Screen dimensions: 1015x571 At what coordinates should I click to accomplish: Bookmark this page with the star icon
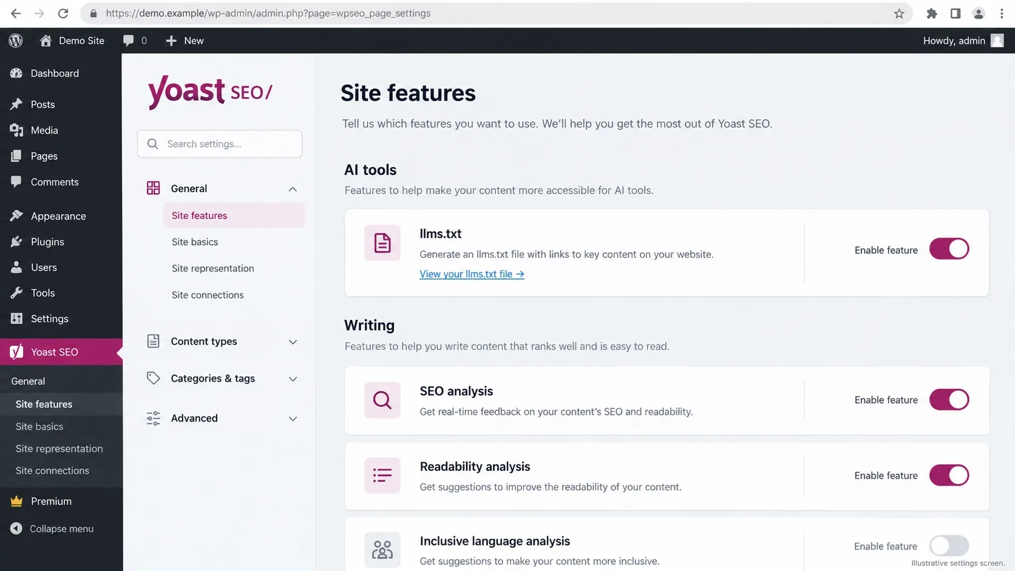click(899, 13)
